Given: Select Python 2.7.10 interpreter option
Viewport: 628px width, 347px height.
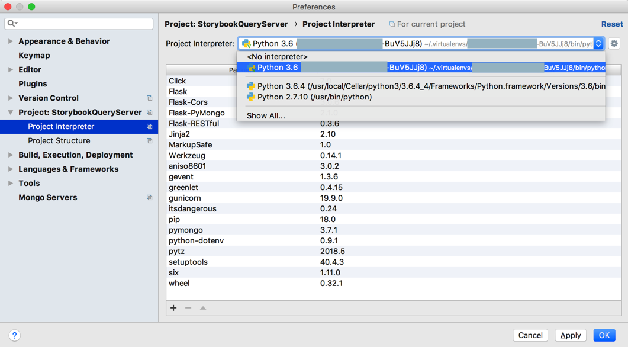Looking at the screenshot, I should click(314, 97).
